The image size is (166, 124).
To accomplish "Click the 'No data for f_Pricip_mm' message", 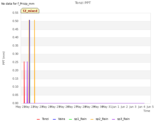I will pos(18,4).
